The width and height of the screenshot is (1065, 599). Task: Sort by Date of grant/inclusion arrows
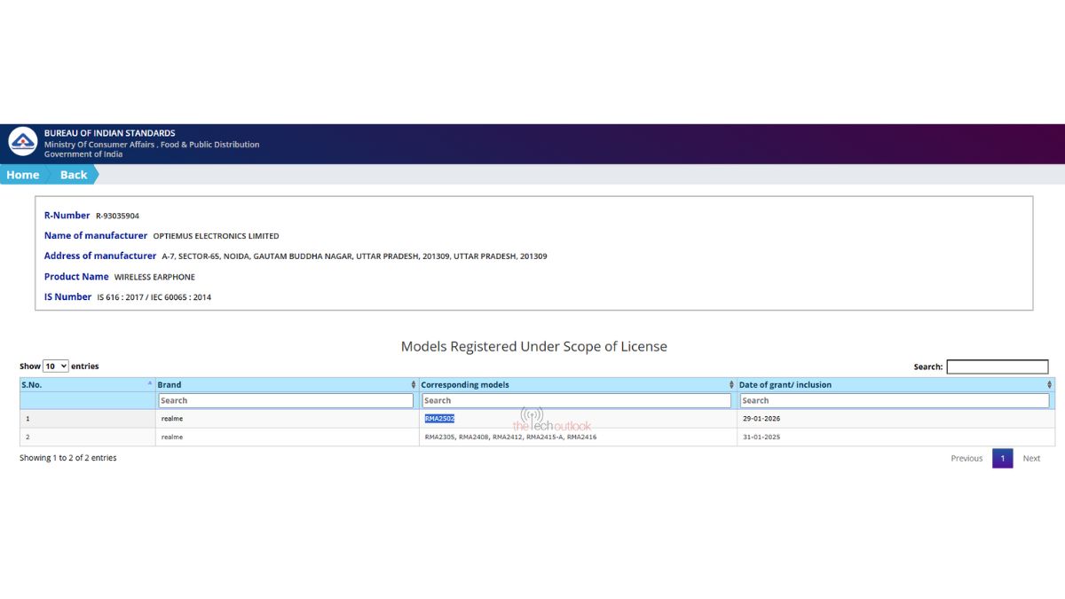1050,384
